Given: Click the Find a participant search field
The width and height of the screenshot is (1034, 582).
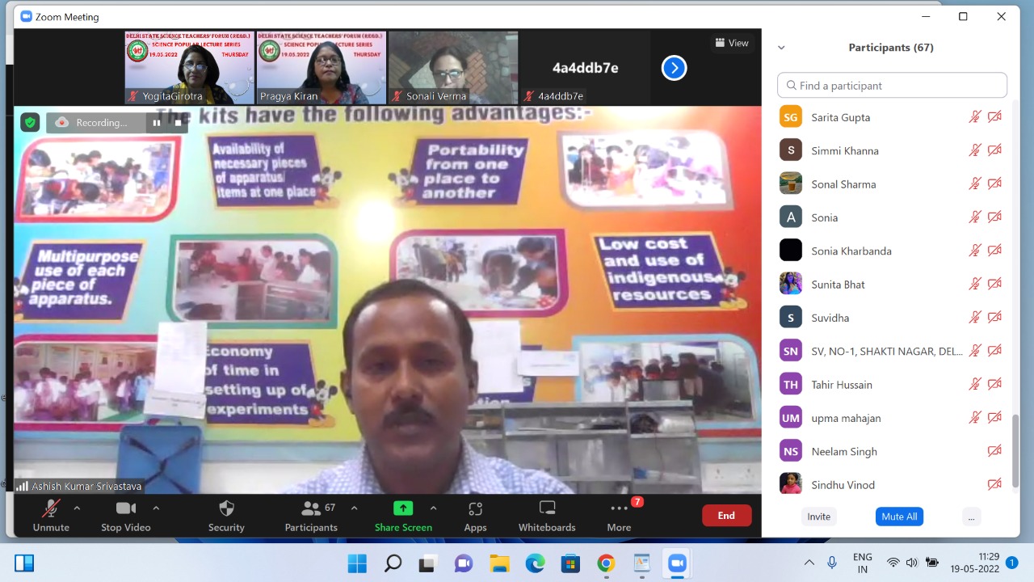Looking at the screenshot, I should (892, 85).
